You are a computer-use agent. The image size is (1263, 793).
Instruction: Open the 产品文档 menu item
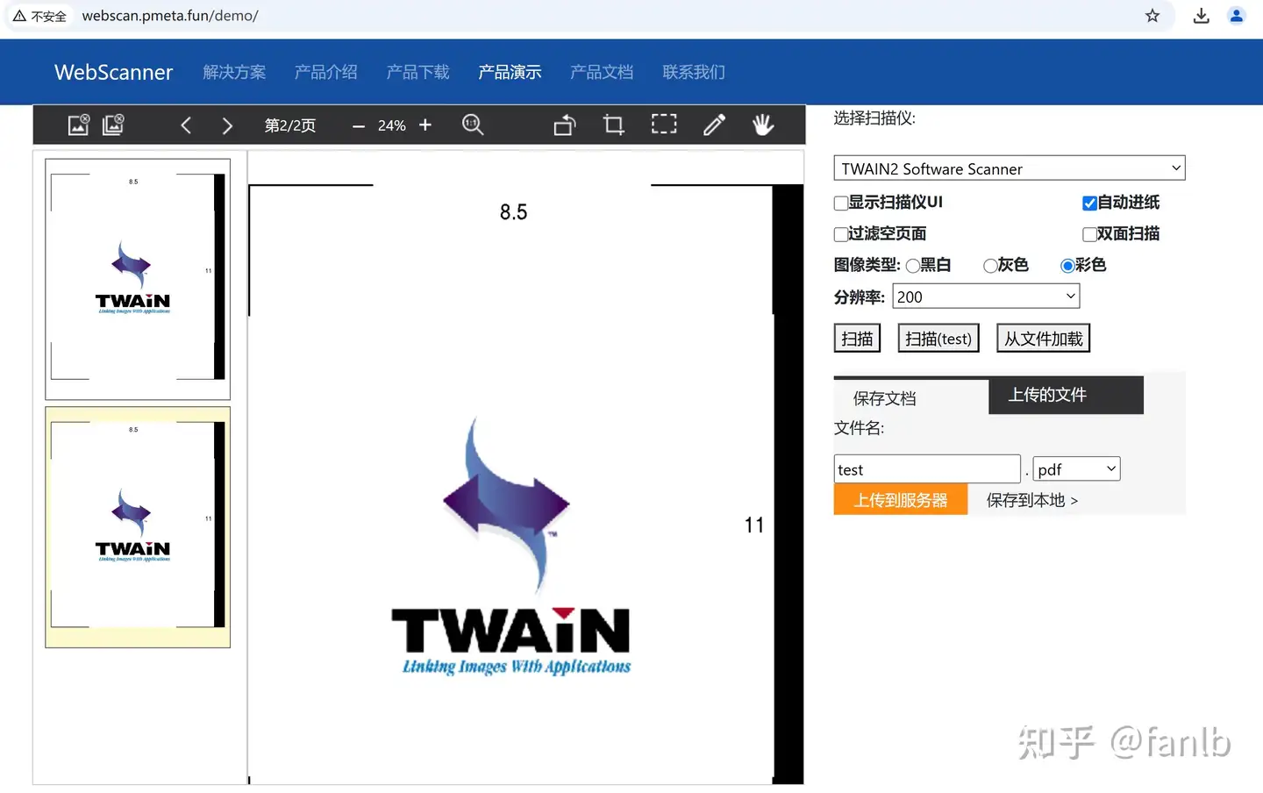tap(602, 72)
